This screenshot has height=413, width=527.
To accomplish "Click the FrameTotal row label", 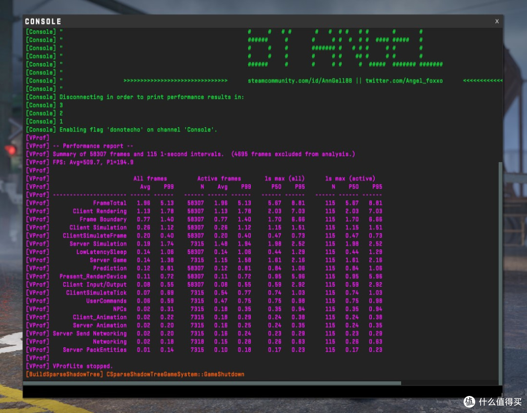I will pyautogui.click(x=110, y=203).
